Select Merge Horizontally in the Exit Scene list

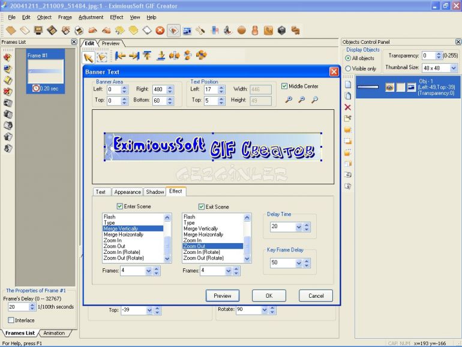point(203,234)
